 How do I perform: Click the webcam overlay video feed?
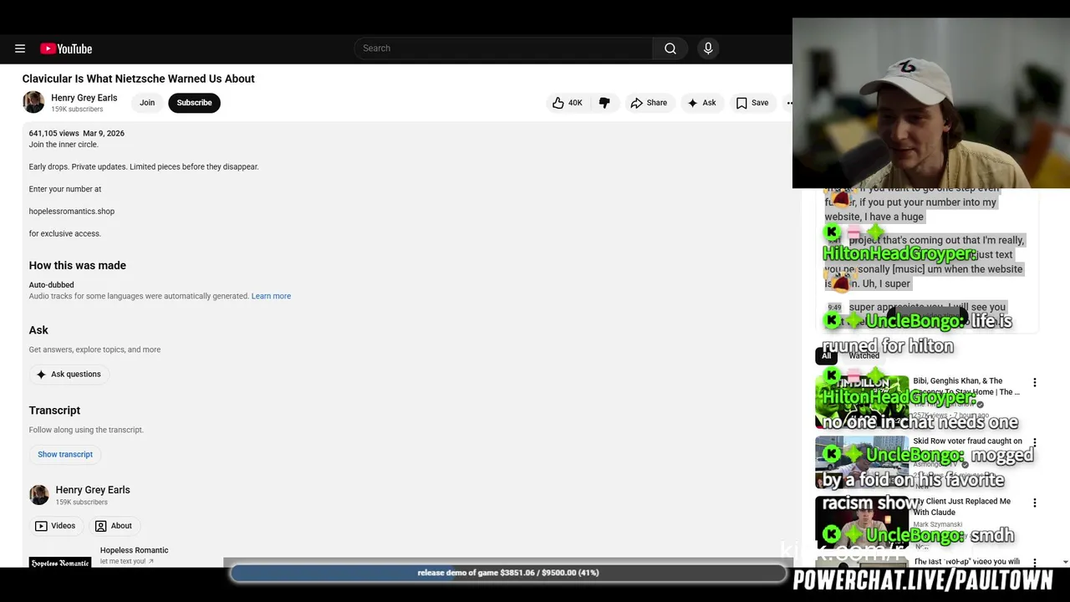pos(931,103)
